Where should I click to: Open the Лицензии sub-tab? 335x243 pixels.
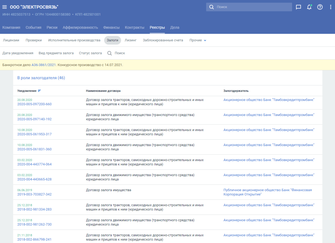[x=11, y=40]
